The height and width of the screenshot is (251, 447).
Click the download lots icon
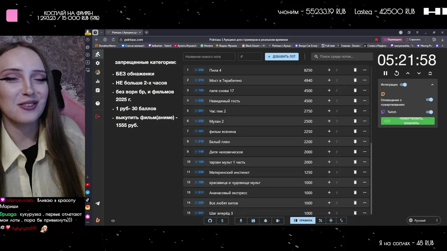[241, 221]
